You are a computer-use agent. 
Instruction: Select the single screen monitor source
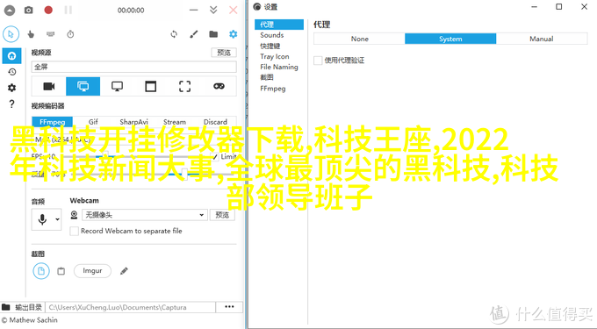pyautogui.click(x=117, y=86)
